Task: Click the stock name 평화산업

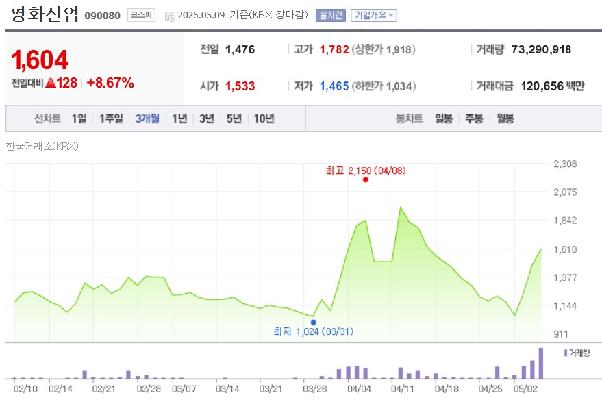Action: point(45,14)
